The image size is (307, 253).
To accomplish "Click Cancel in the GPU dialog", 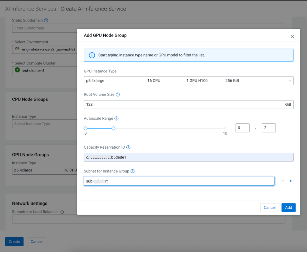I will pyautogui.click(x=270, y=208).
